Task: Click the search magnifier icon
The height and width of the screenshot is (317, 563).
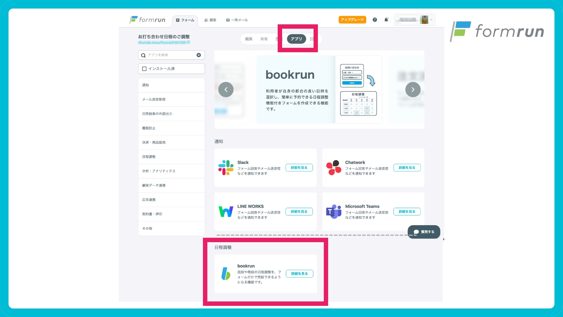Action: (x=143, y=55)
